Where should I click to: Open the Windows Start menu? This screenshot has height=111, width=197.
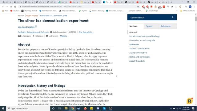(3, 108)
